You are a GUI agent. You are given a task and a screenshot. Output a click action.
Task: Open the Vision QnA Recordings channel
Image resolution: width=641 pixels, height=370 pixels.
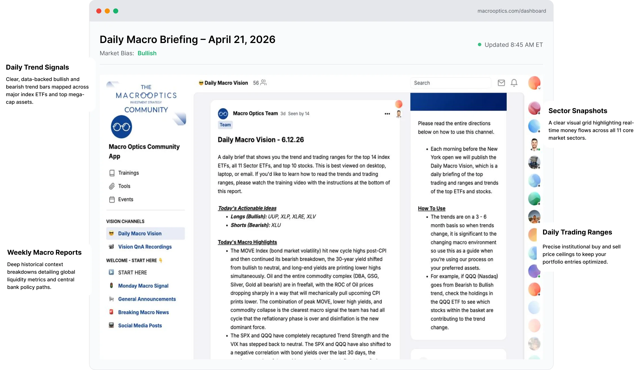click(145, 247)
